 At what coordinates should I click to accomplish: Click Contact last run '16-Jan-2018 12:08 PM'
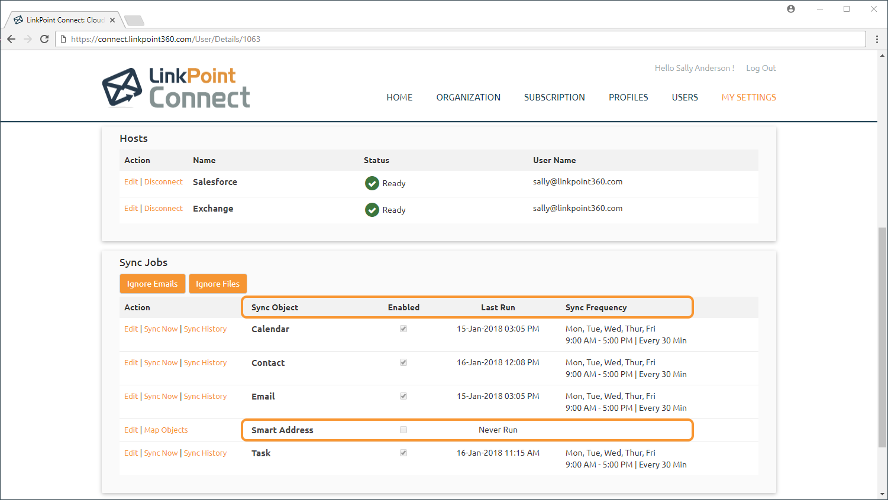[x=498, y=363]
